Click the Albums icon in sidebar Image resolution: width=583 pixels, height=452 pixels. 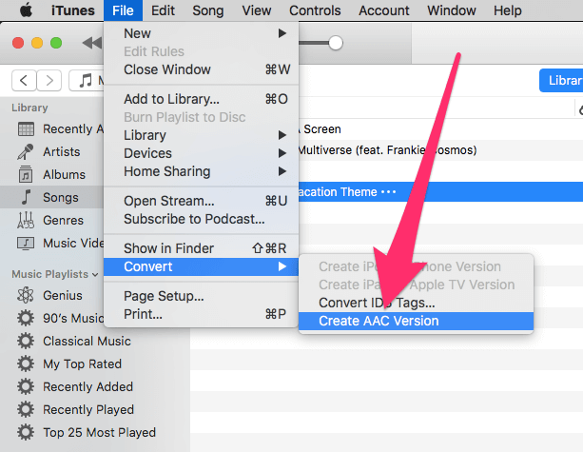coord(26,175)
